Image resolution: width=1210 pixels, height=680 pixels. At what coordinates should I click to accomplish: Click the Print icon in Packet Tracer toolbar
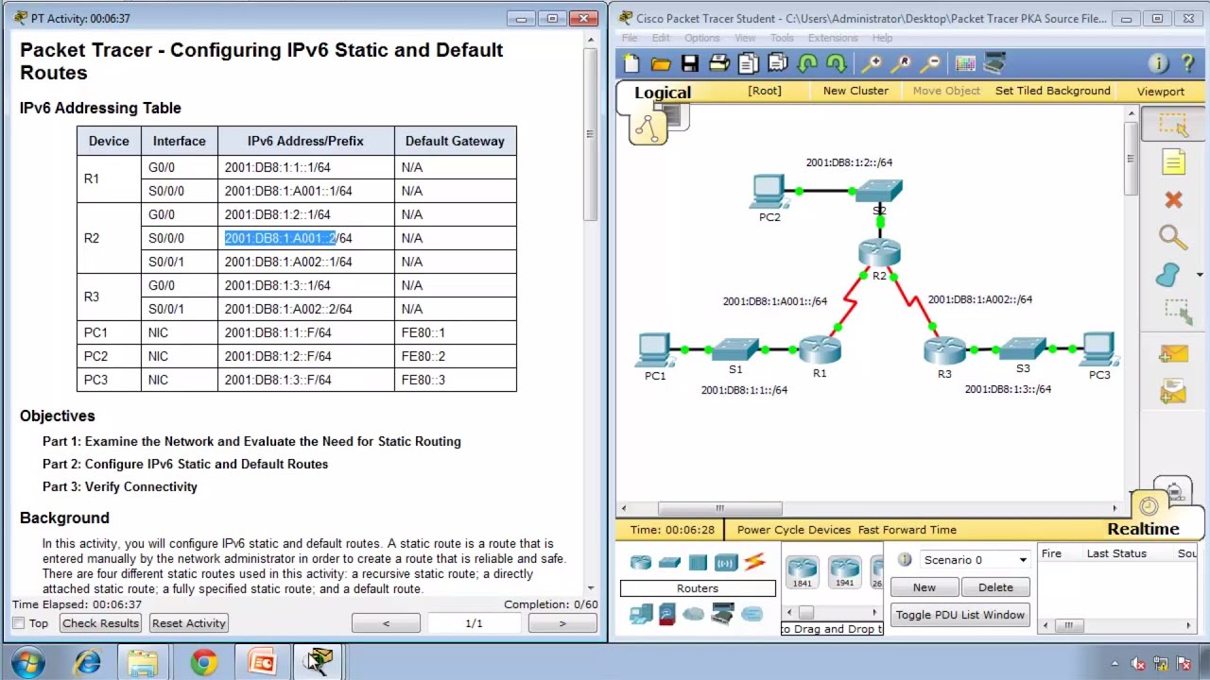pyautogui.click(x=718, y=63)
